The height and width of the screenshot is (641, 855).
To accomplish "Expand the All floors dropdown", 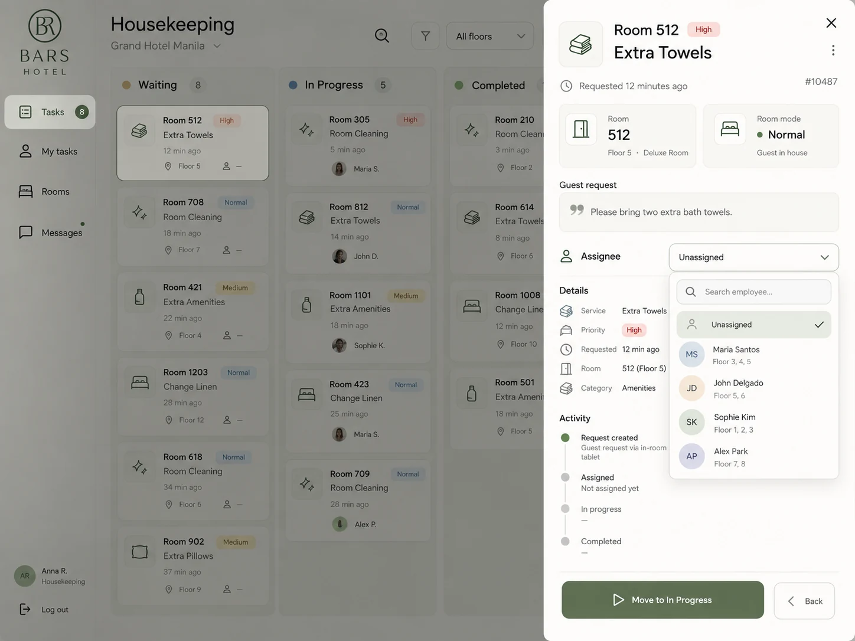I will 490,36.
